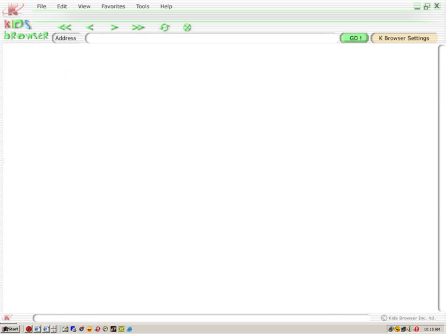Click the Kids Browser colorful logo

click(x=25, y=30)
